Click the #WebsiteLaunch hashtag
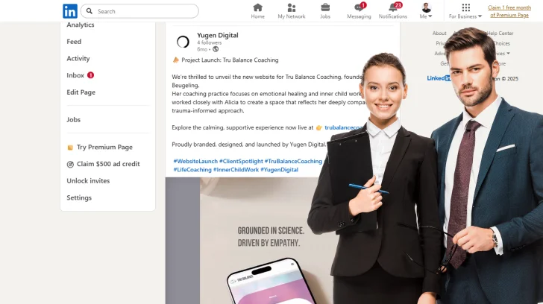Screen dimensions: 543x304 pos(195,161)
